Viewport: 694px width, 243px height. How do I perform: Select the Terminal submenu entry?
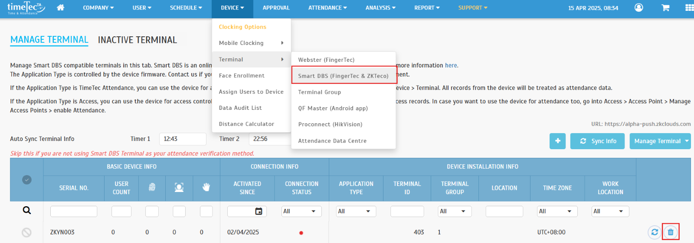252,59
